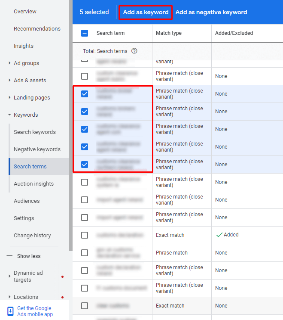Click Add as keyword

coord(146,12)
